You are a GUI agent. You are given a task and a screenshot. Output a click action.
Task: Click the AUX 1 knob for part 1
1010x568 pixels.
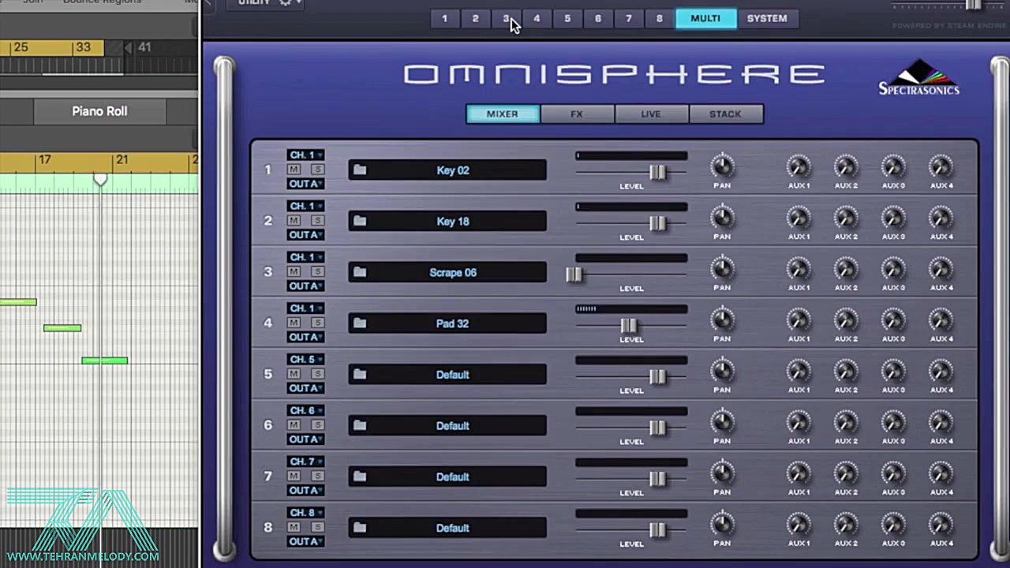click(x=799, y=167)
